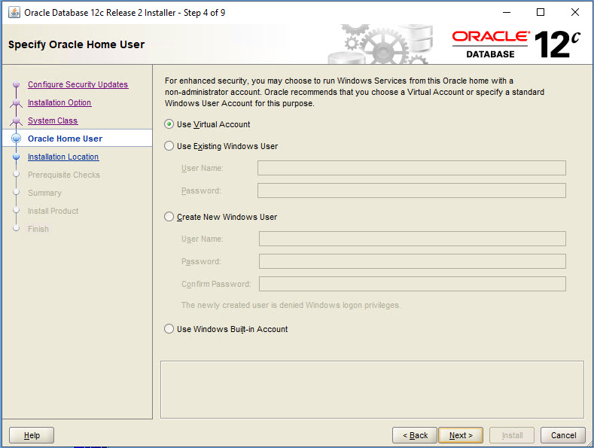The height and width of the screenshot is (448, 594).
Task: Click the Finish step text
Action: click(x=38, y=229)
